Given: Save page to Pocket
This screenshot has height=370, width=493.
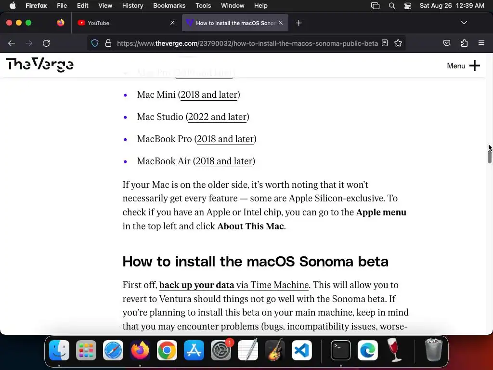Looking at the screenshot, I should (446, 43).
